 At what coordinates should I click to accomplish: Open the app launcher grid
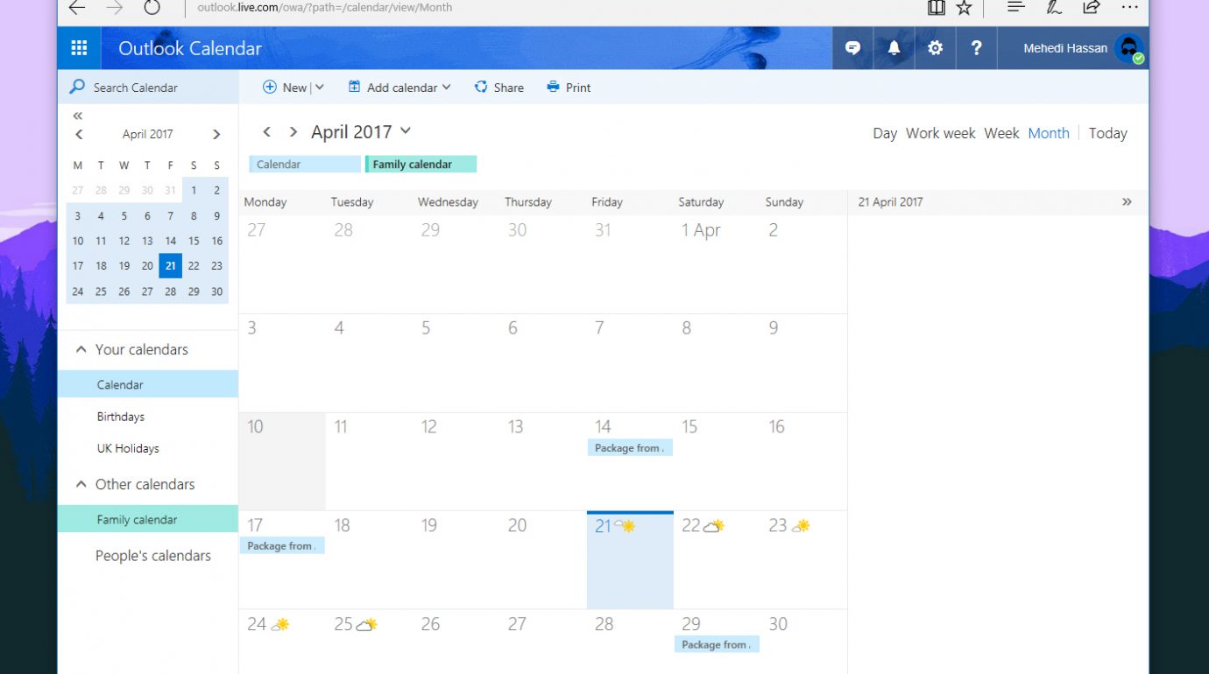79,48
